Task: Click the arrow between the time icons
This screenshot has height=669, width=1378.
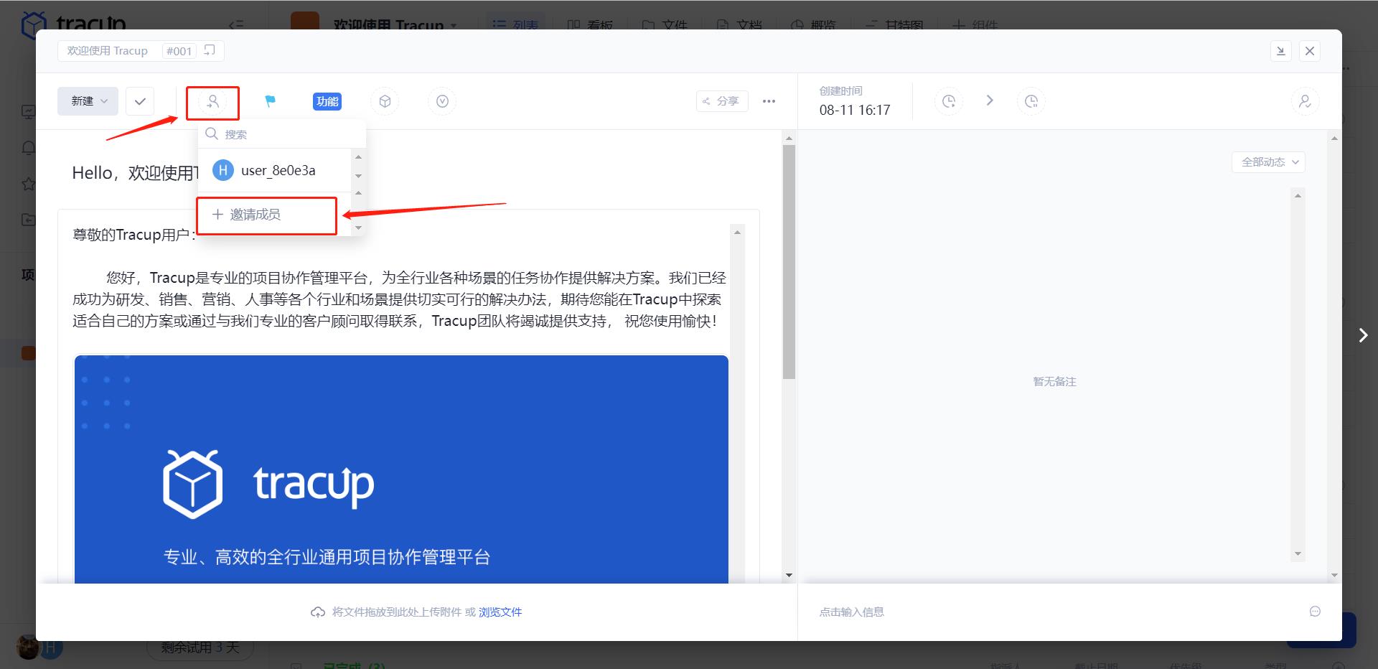Action: 990,100
